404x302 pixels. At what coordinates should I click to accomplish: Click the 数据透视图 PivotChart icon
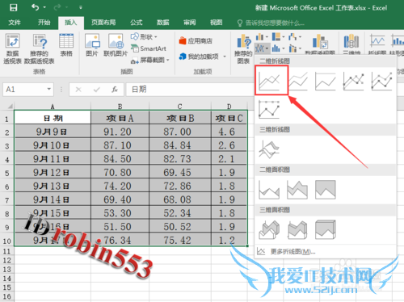(320, 44)
